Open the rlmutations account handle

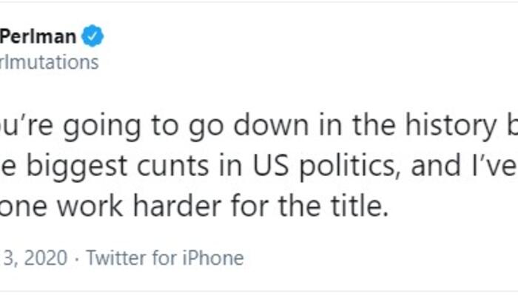pyautogui.click(x=49, y=62)
